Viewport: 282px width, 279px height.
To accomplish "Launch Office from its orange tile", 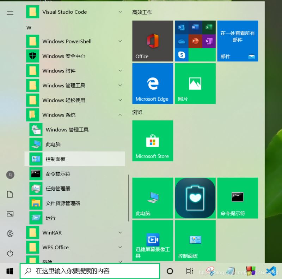I will [x=152, y=41].
